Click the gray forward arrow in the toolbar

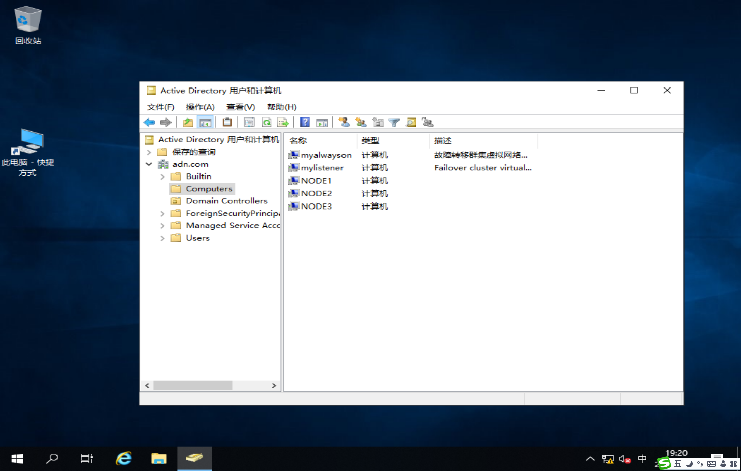pyautogui.click(x=165, y=122)
